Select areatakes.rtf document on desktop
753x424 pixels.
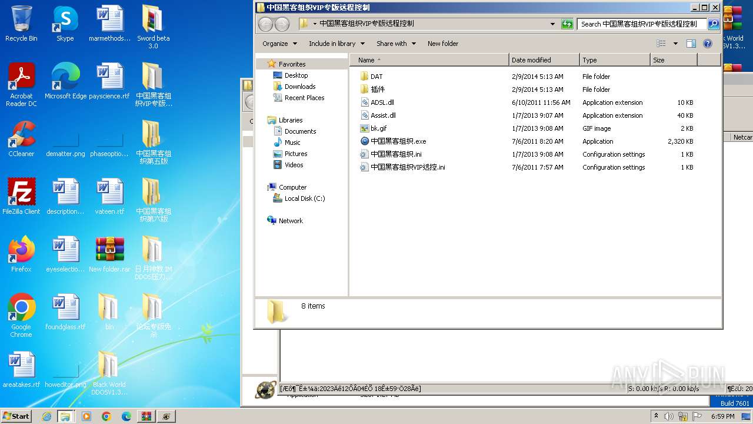21,370
